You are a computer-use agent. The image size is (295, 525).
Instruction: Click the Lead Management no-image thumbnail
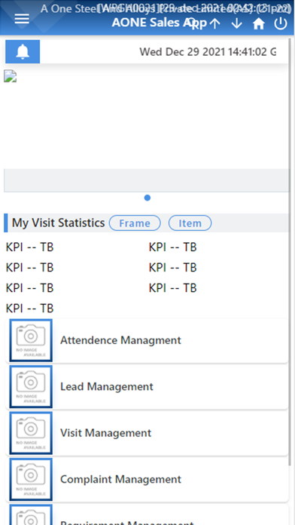coord(31,387)
